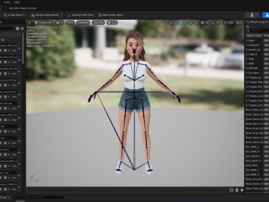Toggle rotation angle snapping icon

tap(213, 22)
